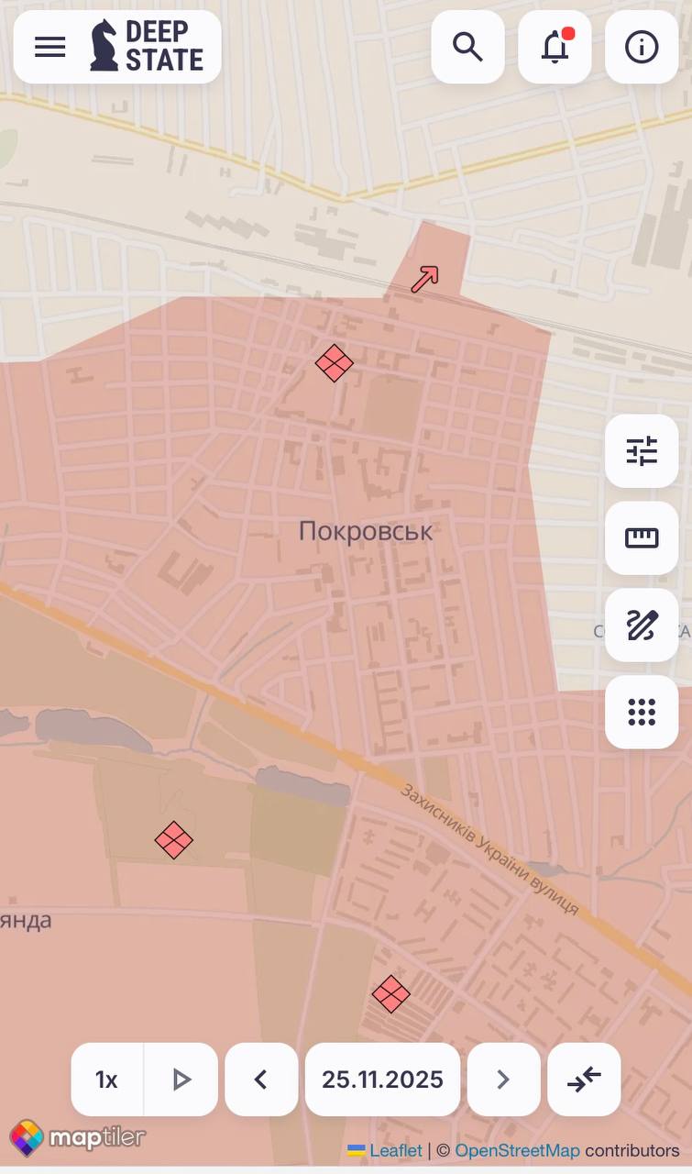The height and width of the screenshot is (1174, 692).
Task: Activate the drawing pencil tool
Action: tap(642, 626)
